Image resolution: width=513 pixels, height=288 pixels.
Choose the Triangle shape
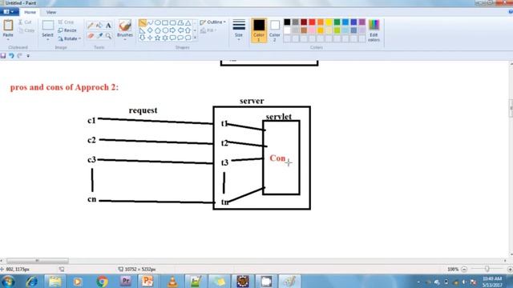coord(188,23)
